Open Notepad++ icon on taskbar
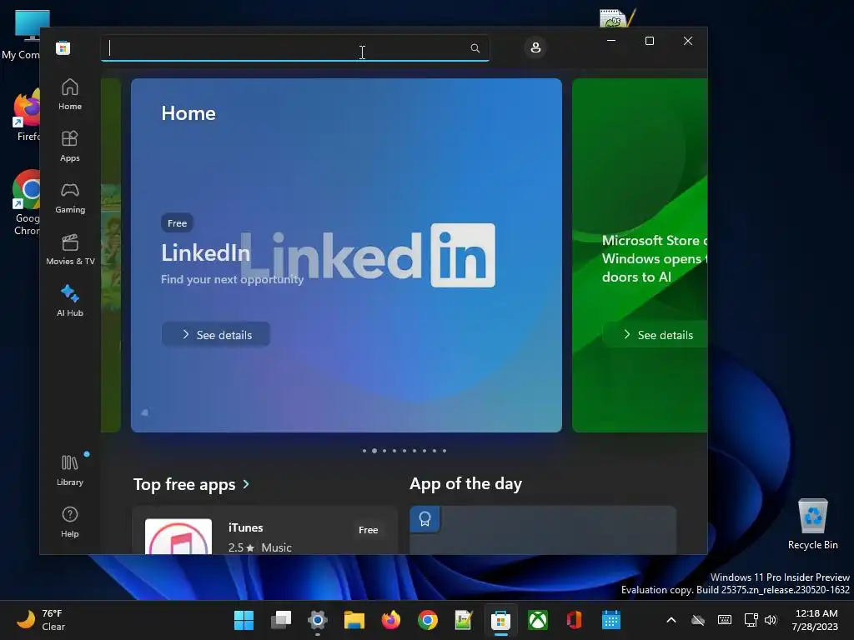This screenshot has height=640, width=854. pyautogui.click(x=464, y=620)
